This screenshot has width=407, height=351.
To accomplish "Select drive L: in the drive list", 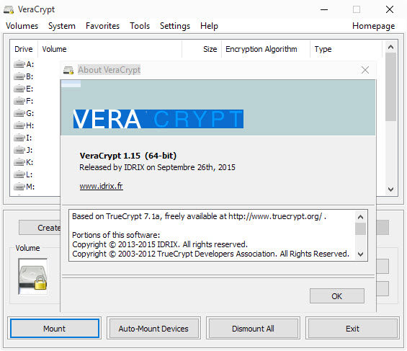I will coord(23,174).
